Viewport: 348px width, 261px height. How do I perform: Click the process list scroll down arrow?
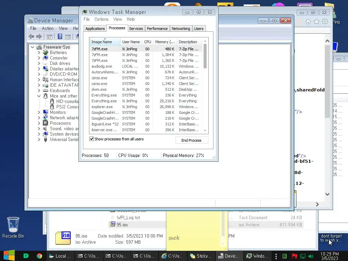[205, 130]
